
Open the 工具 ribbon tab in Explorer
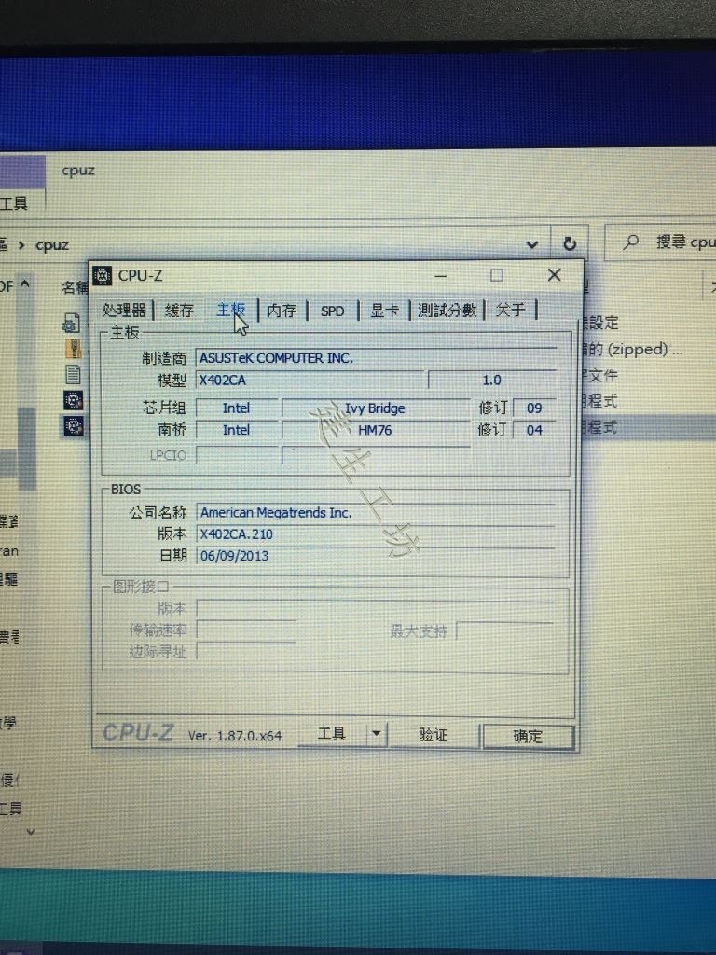[14, 202]
